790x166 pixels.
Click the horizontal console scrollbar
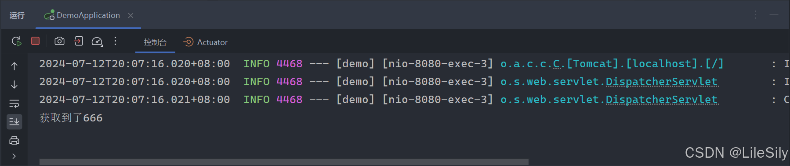(284, 162)
